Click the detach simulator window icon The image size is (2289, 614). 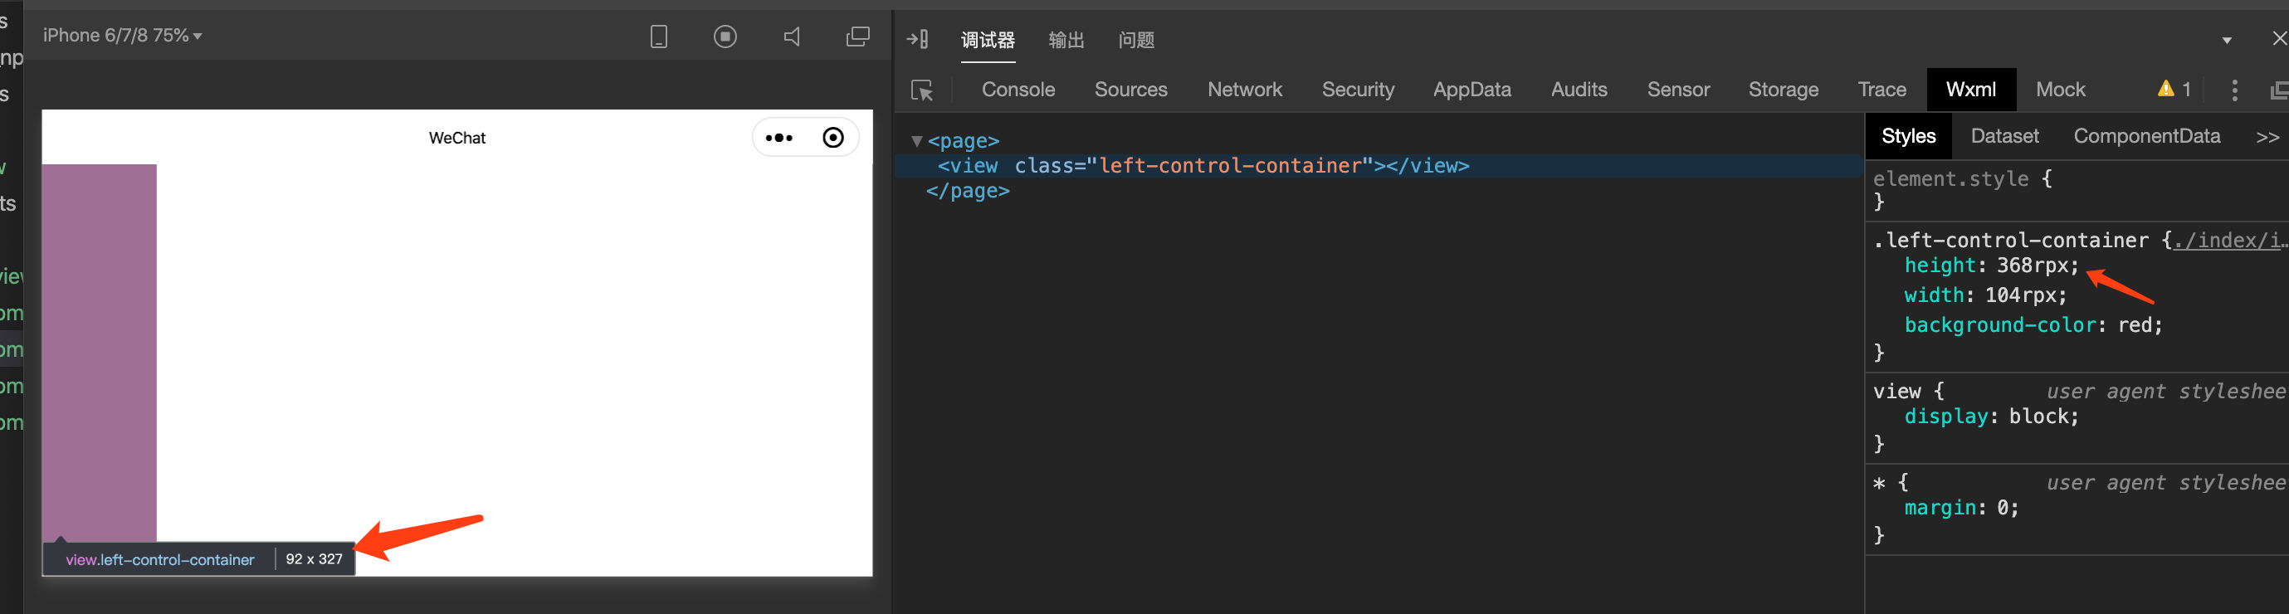click(857, 37)
